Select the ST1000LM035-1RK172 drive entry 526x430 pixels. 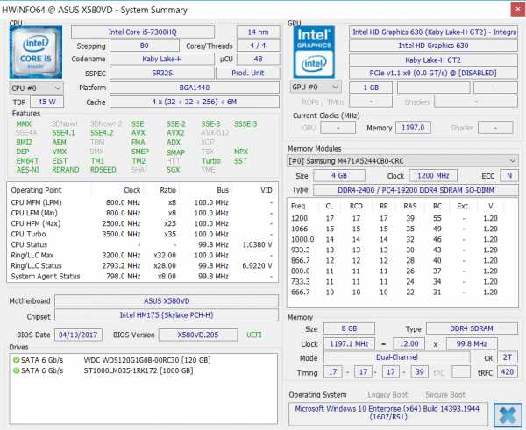pyautogui.click(x=139, y=370)
